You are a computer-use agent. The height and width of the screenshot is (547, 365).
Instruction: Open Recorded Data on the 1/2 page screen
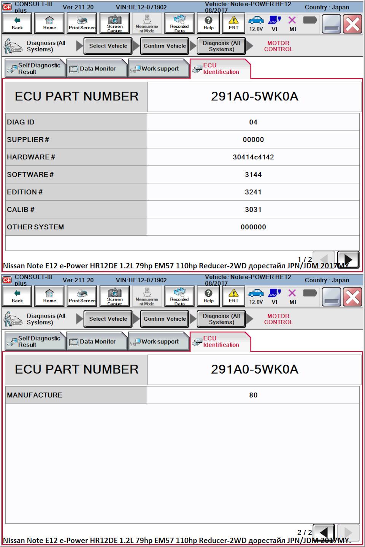[179, 23]
